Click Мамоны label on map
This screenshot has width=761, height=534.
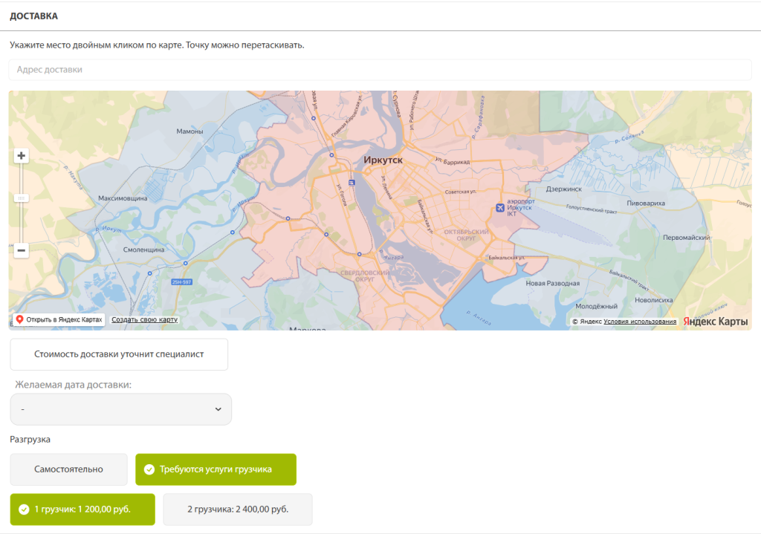(190, 131)
